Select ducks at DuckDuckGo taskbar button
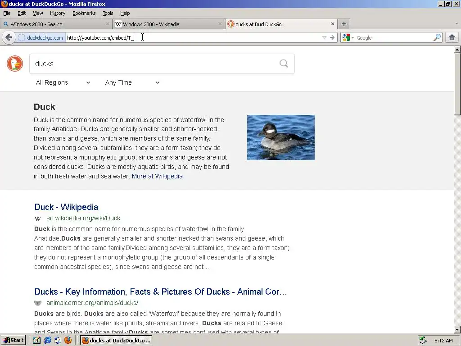 point(116,341)
